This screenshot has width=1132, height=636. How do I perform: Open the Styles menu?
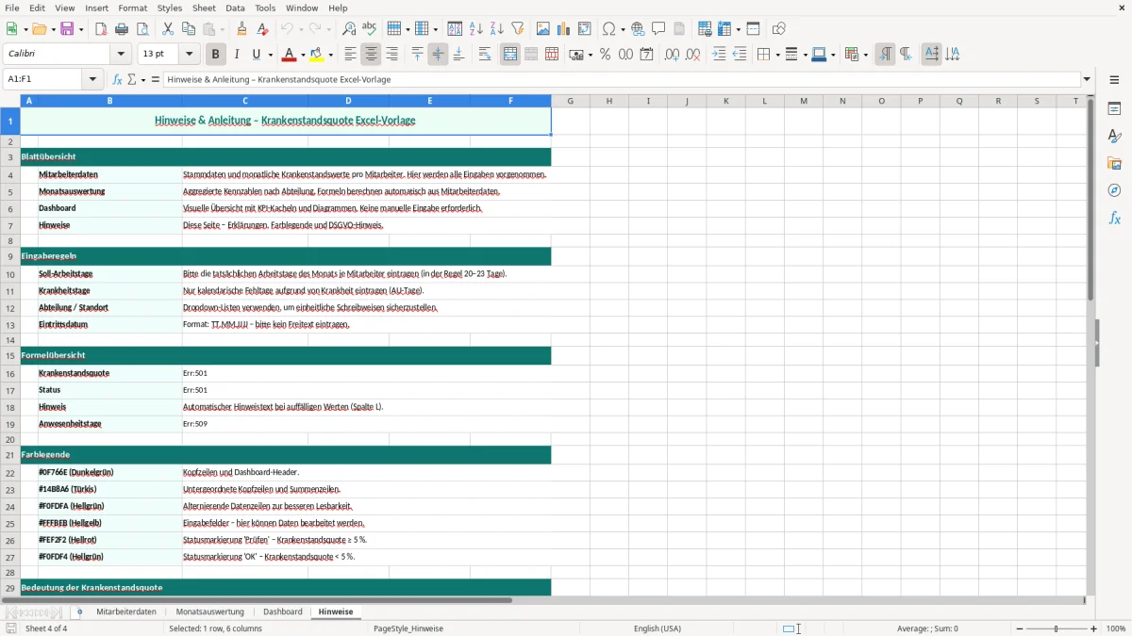170,8
